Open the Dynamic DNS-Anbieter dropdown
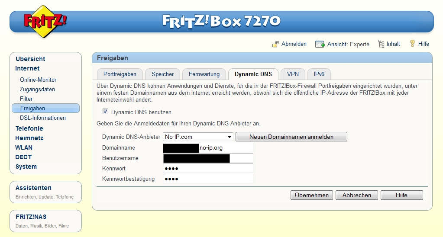 [x=198, y=137]
